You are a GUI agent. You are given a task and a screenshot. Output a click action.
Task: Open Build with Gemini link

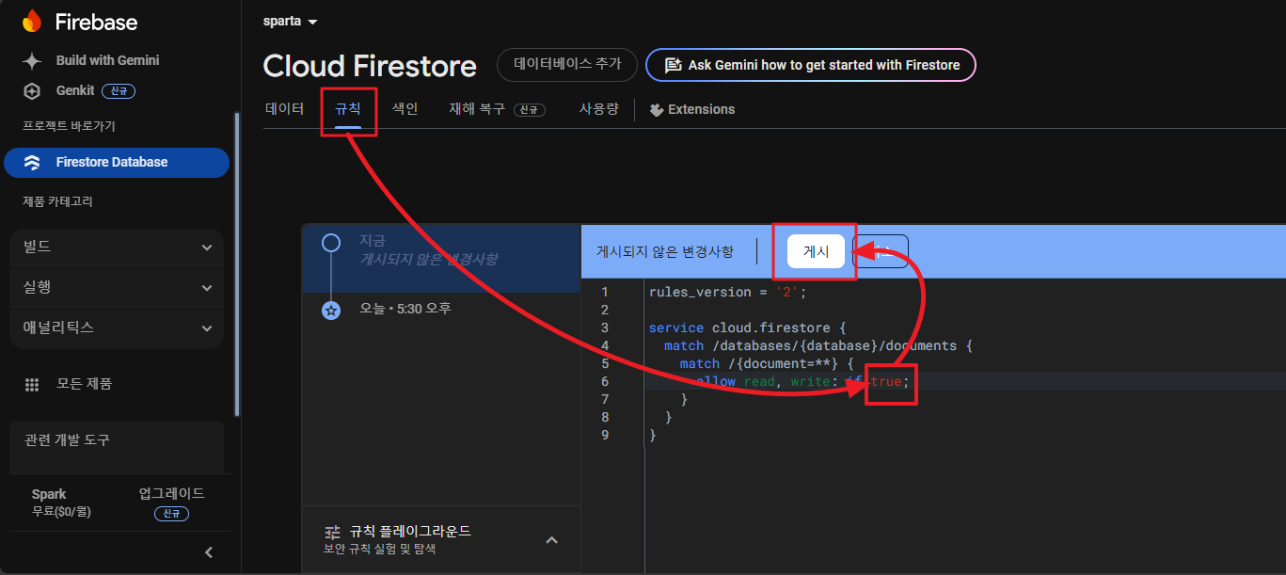pyautogui.click(x=107, y=60)
